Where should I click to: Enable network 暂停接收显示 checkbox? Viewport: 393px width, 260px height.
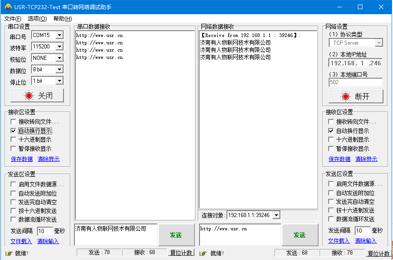(331, 149)
